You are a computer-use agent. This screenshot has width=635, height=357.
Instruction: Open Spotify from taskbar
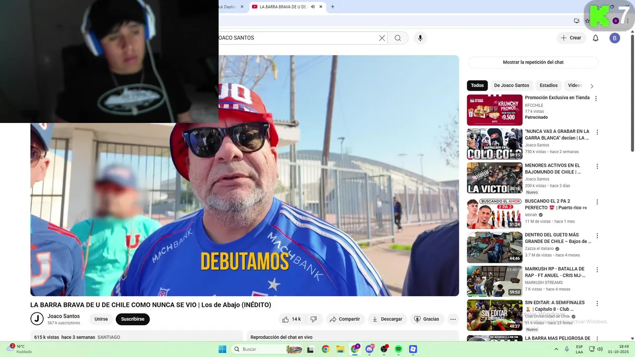point(398,349)
